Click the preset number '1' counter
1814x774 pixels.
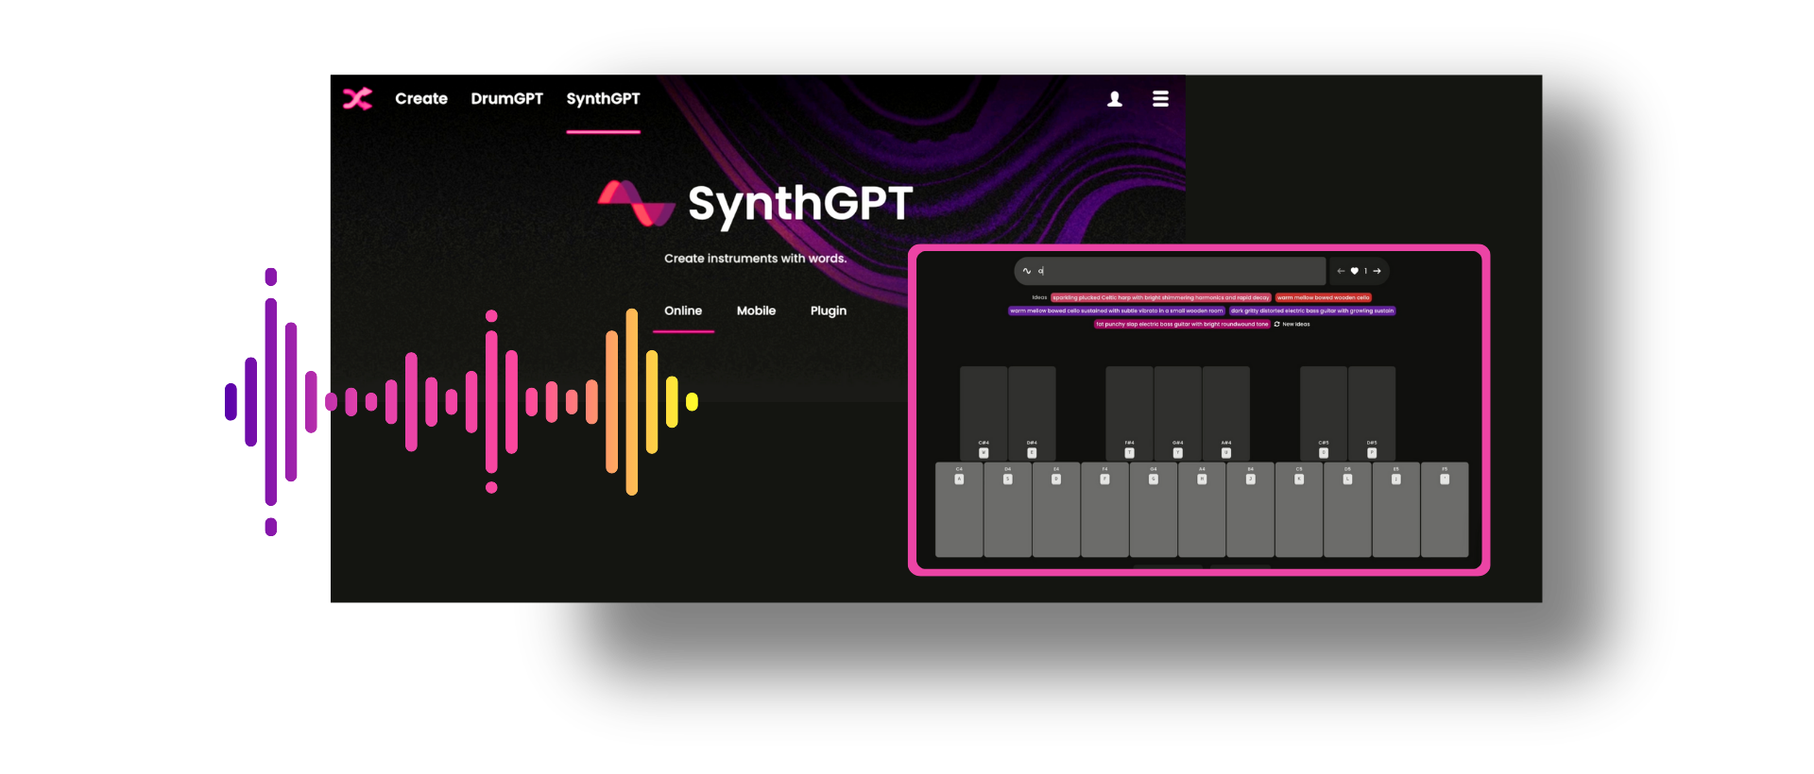coord(1365,271)
